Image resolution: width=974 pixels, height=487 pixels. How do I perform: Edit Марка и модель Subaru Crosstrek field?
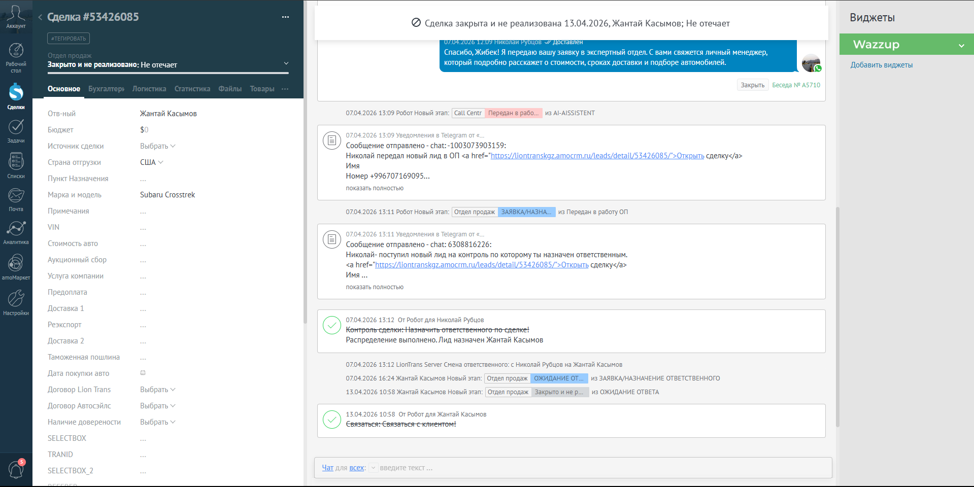[167, 195]
